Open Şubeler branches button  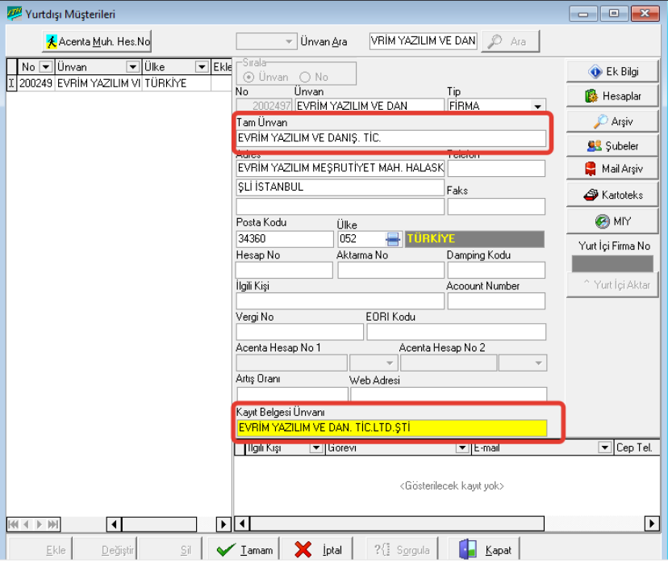point(612,146)
